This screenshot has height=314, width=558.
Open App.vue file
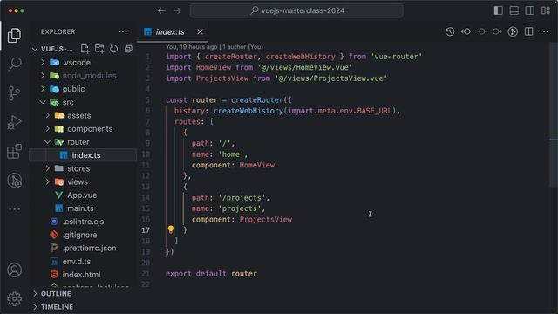(83, 195)
